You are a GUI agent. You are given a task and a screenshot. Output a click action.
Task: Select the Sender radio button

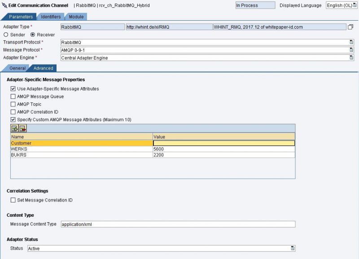pos(6,35)
